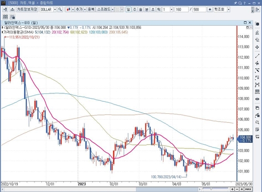Click the Fibonacci level tool icon
Image resolution: width=262 pixels, height=192 pixels.
(257, 78)
